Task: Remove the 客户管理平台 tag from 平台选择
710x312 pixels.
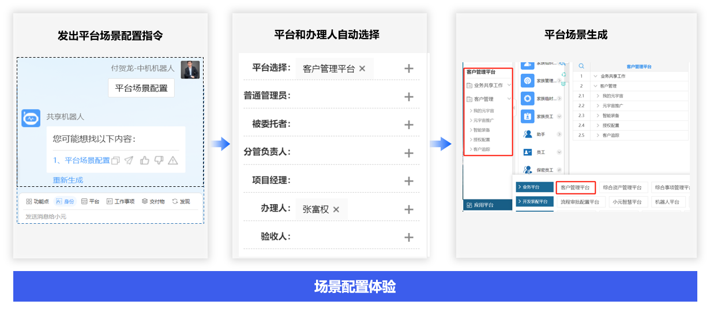Action: (362, 69)
